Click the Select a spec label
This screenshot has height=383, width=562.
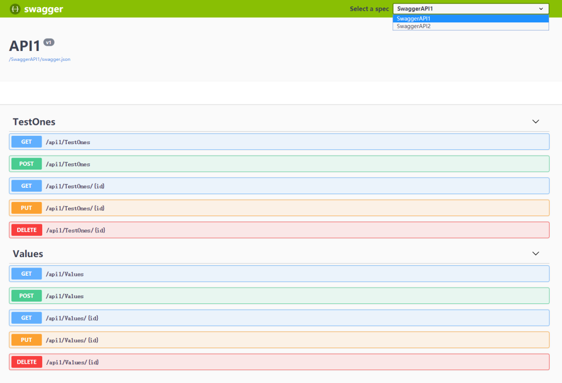point(369,9)
